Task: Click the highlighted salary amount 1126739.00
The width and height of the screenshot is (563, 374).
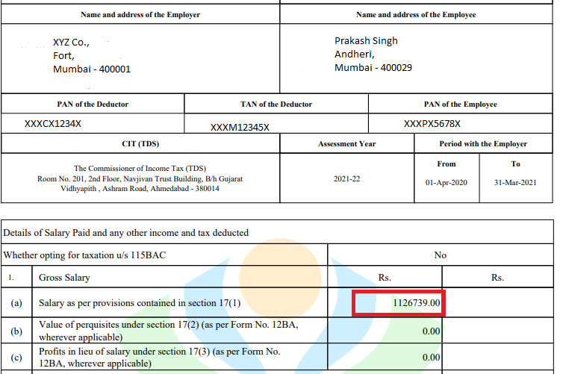Action: tap(417, 303)
